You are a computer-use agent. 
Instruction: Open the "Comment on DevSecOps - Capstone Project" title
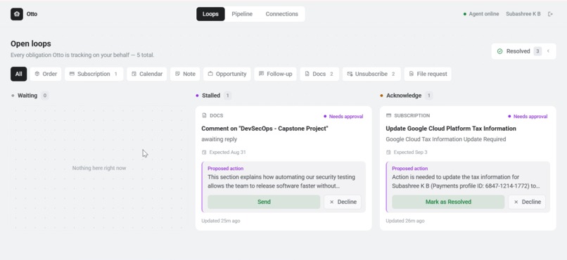(265, 129)
